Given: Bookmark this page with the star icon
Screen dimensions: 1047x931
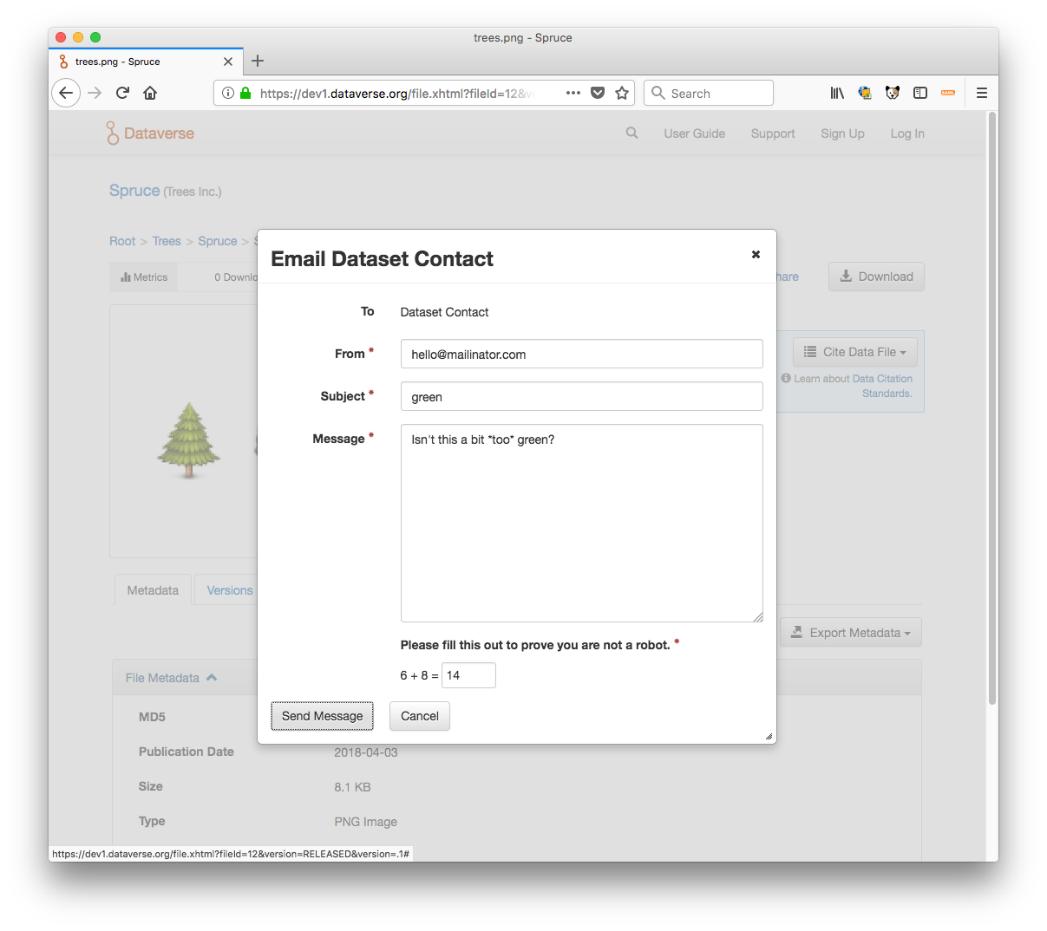Looking at the screenshot, I should tap(622, 93).
